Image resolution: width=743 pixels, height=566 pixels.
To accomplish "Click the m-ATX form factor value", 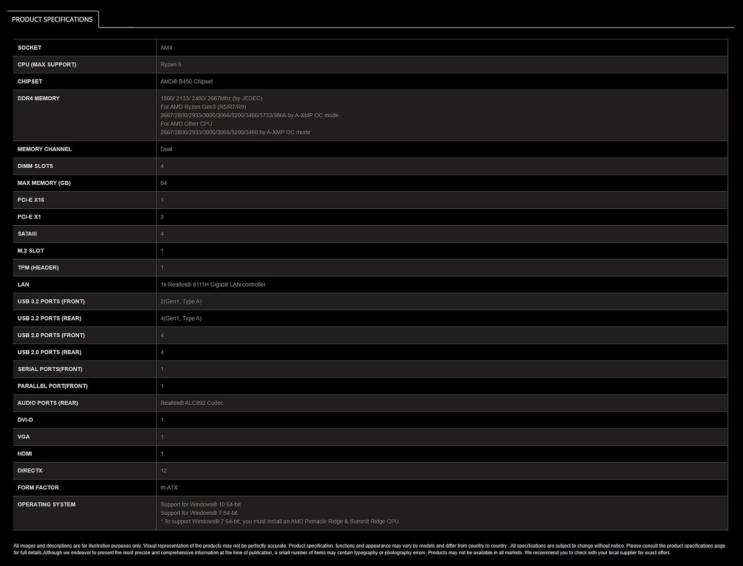I will point(169,487).
